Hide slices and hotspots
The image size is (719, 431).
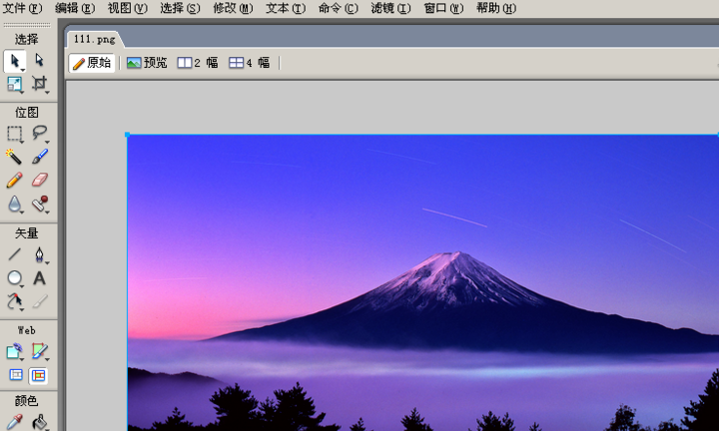[x=16, y=375]
